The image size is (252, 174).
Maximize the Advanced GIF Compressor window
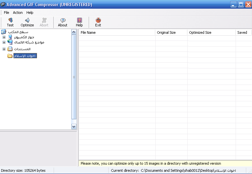point(241,5)
